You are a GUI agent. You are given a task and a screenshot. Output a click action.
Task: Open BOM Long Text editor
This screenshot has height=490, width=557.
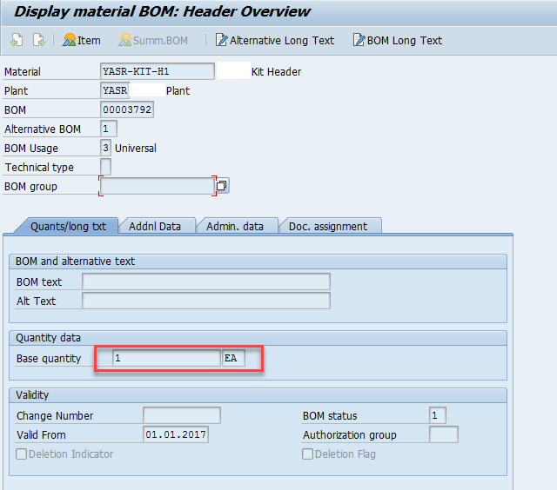[398, 41]
